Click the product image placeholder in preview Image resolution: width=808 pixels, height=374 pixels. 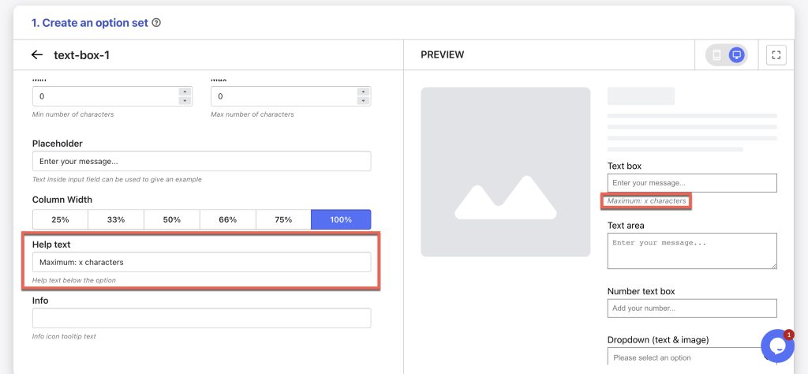pyautogui.click(x=506, y=172)
